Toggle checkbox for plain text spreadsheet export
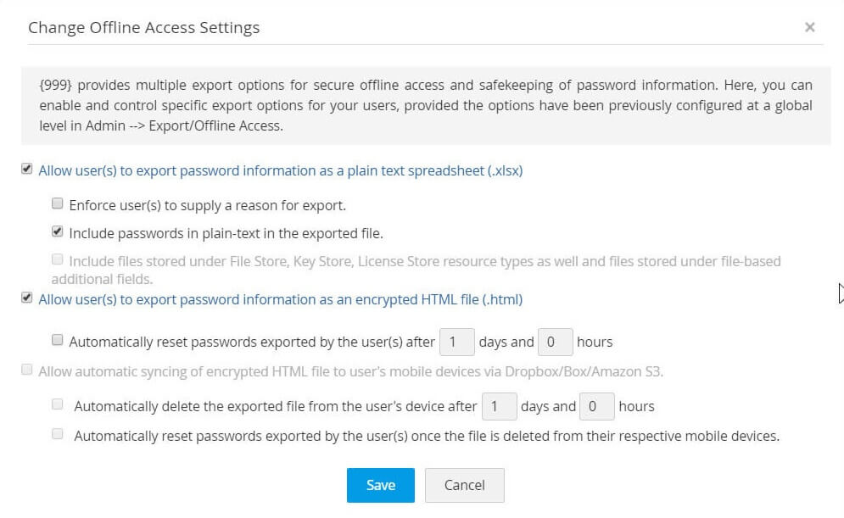Viewport: 844px width, 518px height. point(27,170)
